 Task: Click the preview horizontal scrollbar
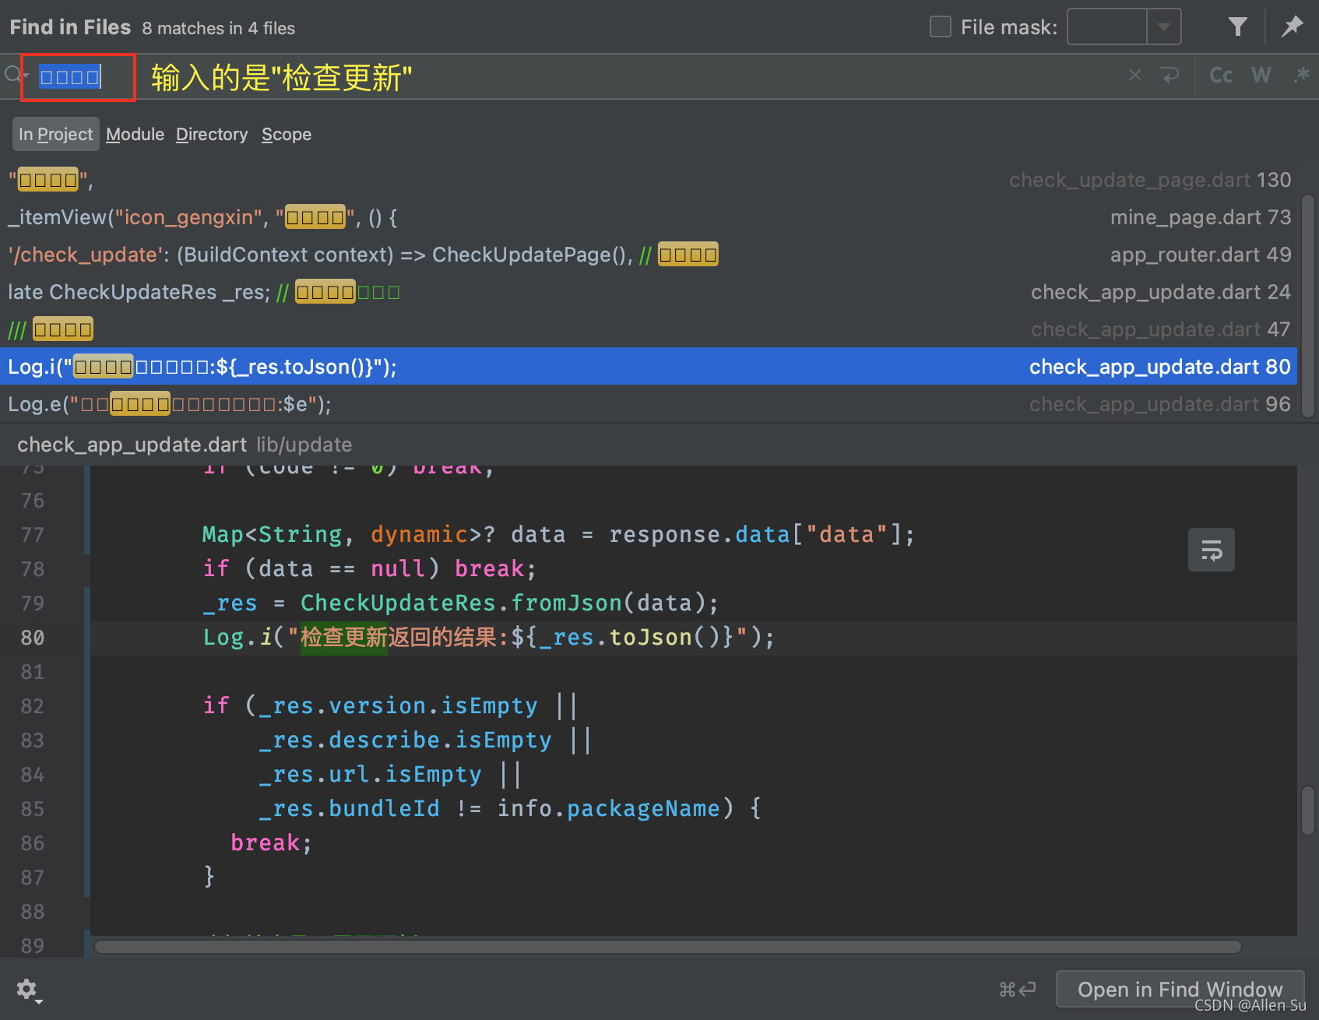pyautogui.click(x=667, y=947)
